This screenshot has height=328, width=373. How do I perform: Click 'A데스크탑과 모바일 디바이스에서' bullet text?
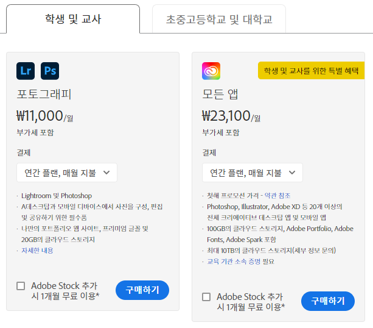click(x=68, y=207)
